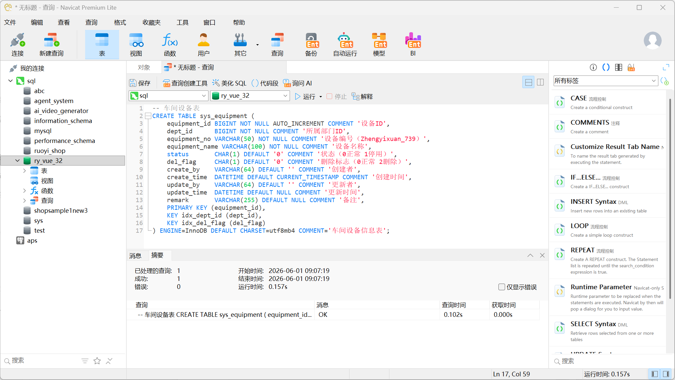Open the 所有标签 tags dropdown
The width and height of the screenshot is (675, 380).
pos(606,81)
